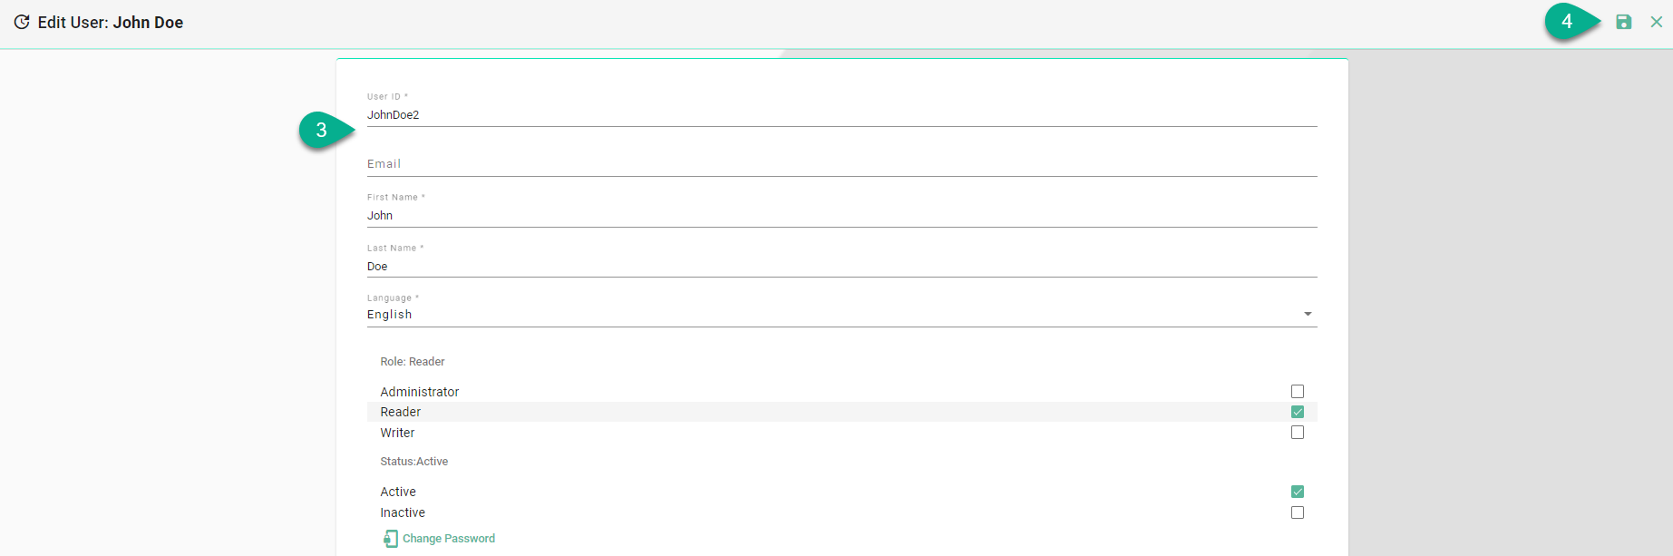Screen dimensions: 1673x556
Task: Click the step 4 callout marker
Action: [1567, 22]
